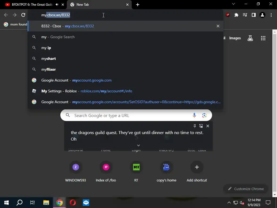Open the WINDOWS93 shortcut
277x208 pixels.
pos(76,171)
